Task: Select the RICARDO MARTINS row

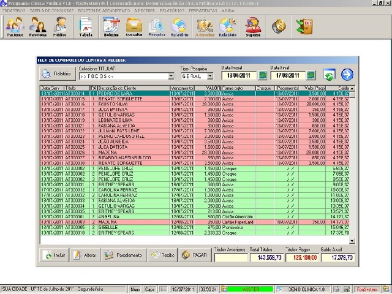Action: pyautogui.click(x=195, y=158)
